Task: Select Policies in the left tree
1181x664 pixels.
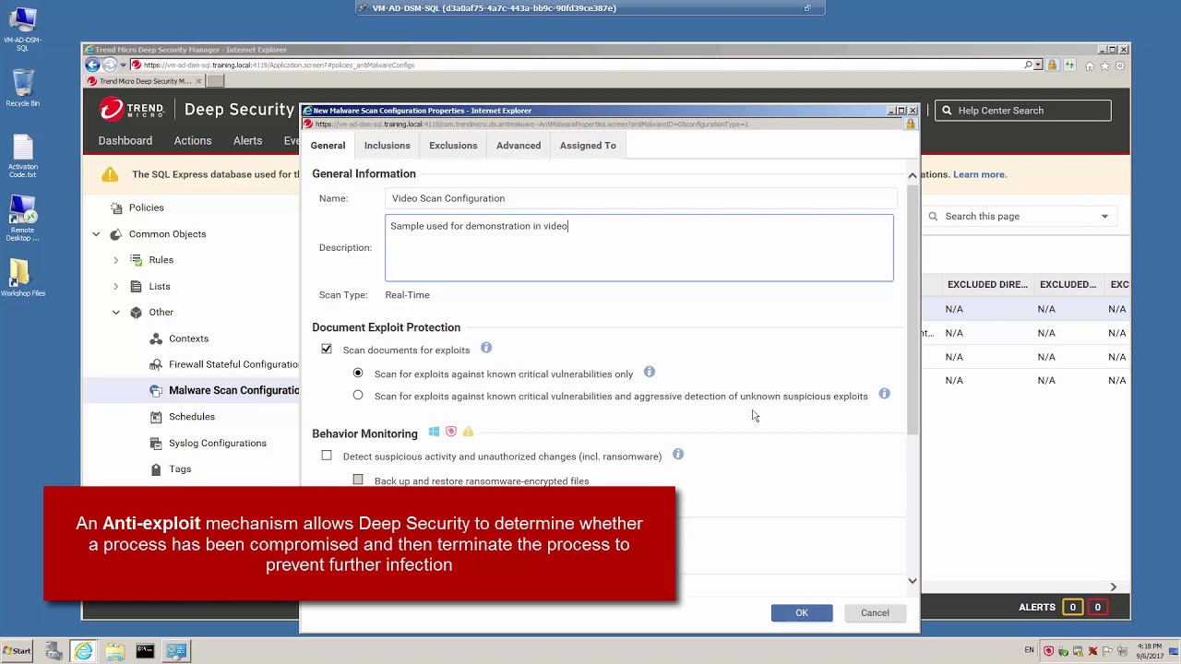Action: point(147,207)
